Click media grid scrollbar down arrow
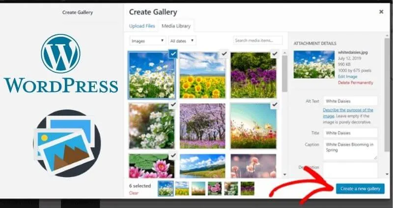393x208 pixels. 284,175
